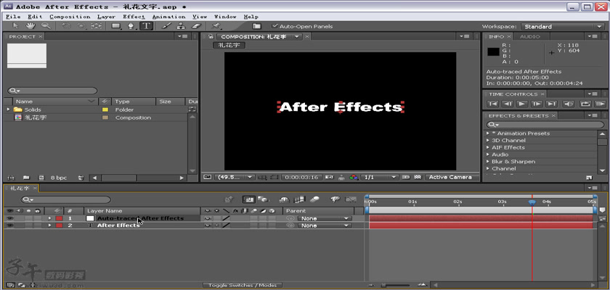Open the Layer menu
The image size is (610, 290).
pyautogui.click(x=106, y=17)
